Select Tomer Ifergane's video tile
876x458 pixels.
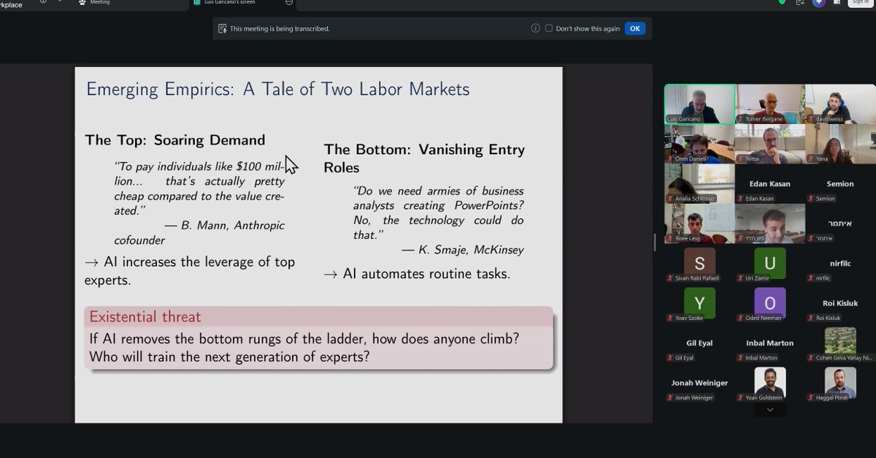[770, 104]
